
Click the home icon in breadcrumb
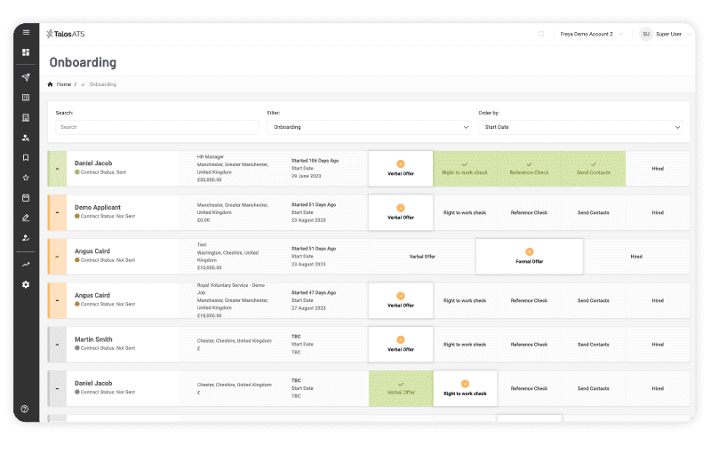[x=51, y=84]
